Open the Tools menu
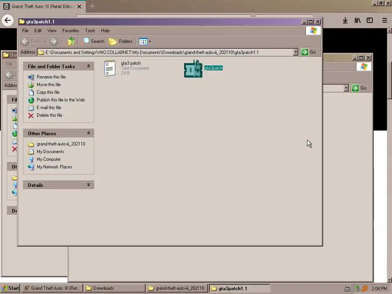Screen dimensions: 392x294 [90, 31]
